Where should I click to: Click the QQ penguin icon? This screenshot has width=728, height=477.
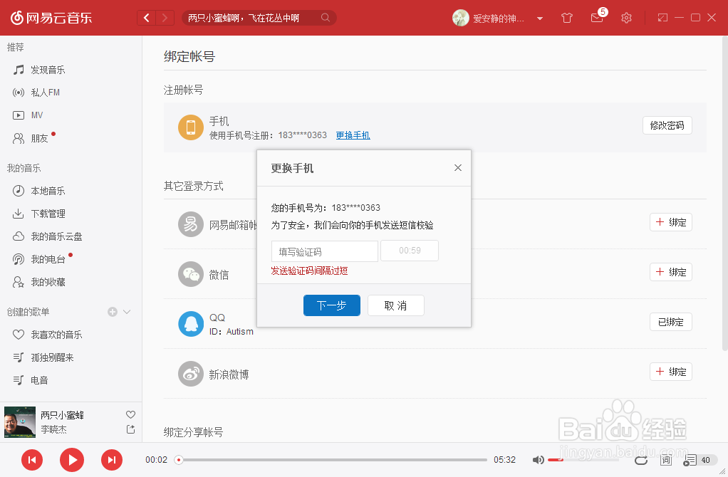click(191, 324)
